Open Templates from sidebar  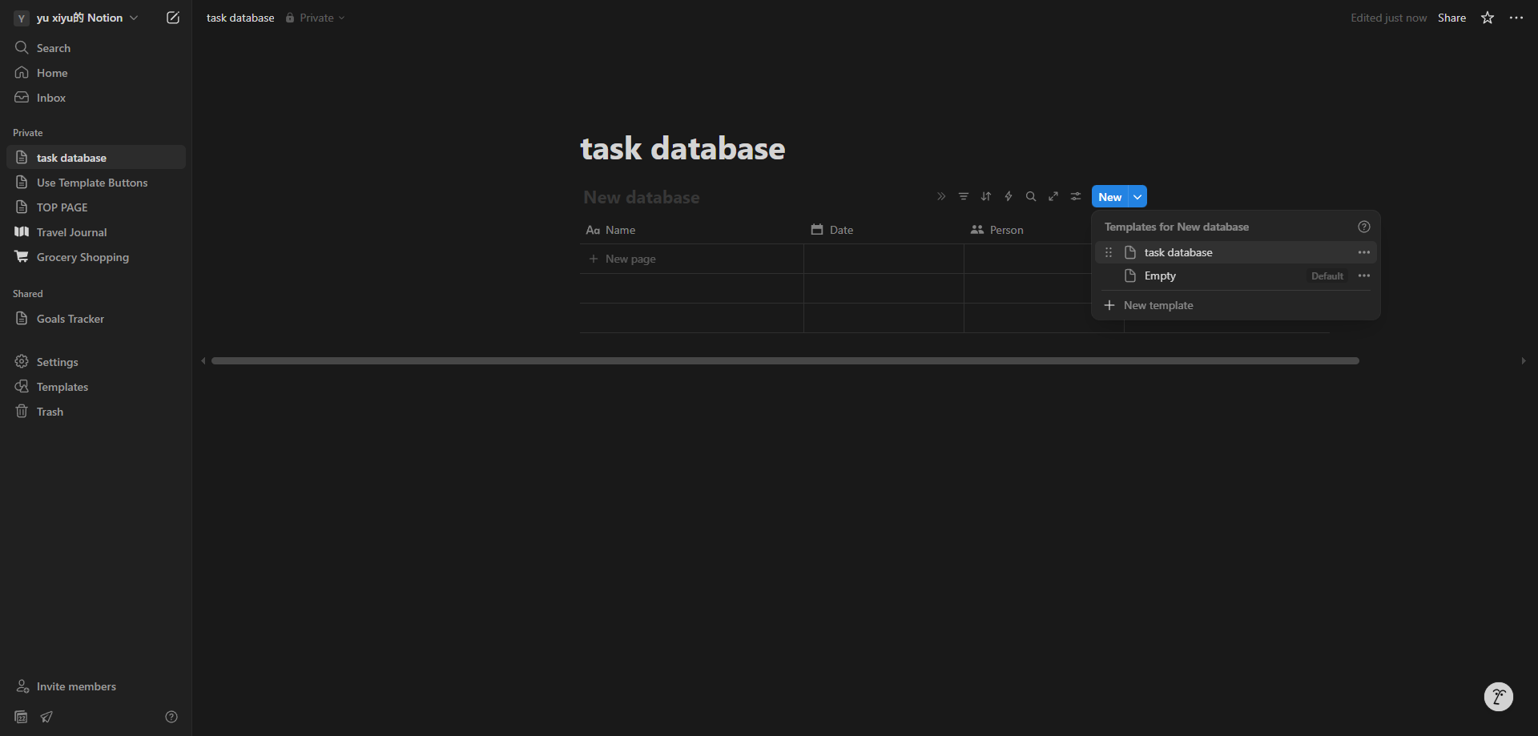(x=96, y=387)
